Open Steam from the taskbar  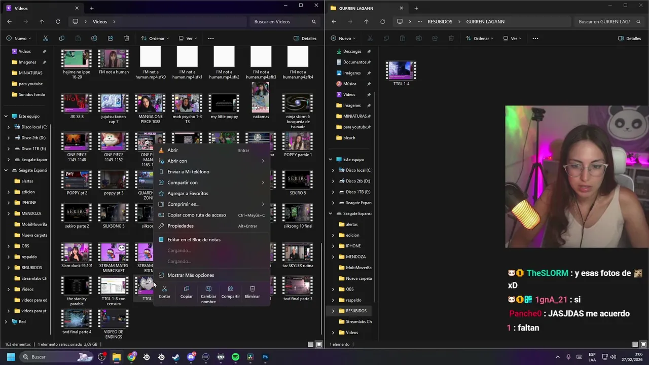point(176,357)
